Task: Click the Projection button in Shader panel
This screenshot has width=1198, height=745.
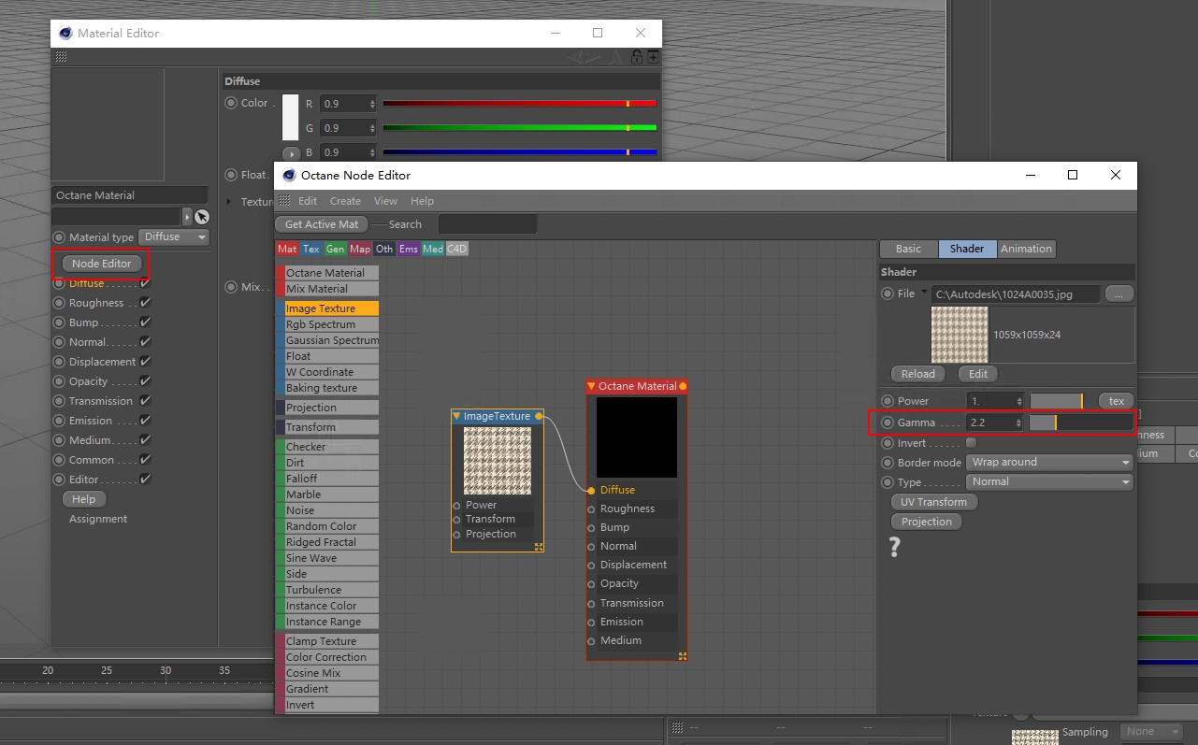Action: coord(927,522)
